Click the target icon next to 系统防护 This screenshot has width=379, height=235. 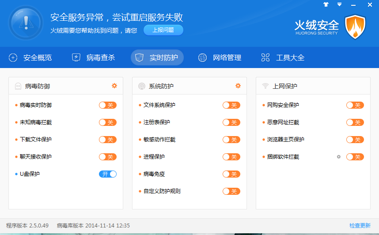(142, 86)
